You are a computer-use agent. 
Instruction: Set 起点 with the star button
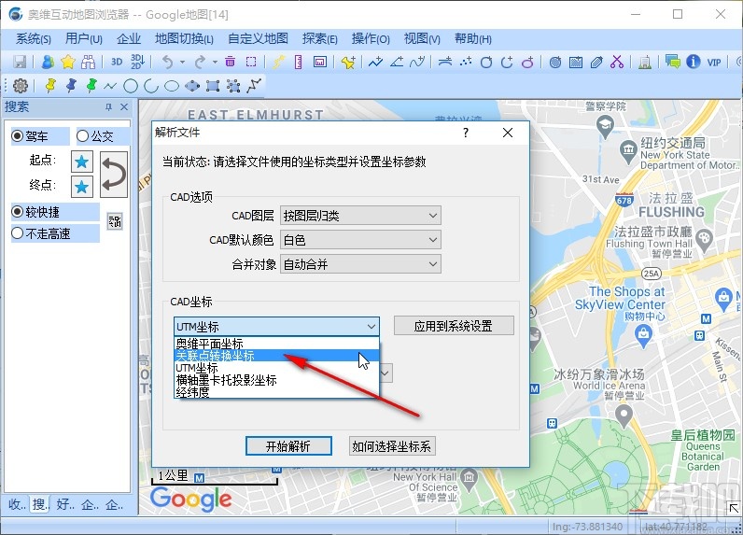tap(81, 162)
